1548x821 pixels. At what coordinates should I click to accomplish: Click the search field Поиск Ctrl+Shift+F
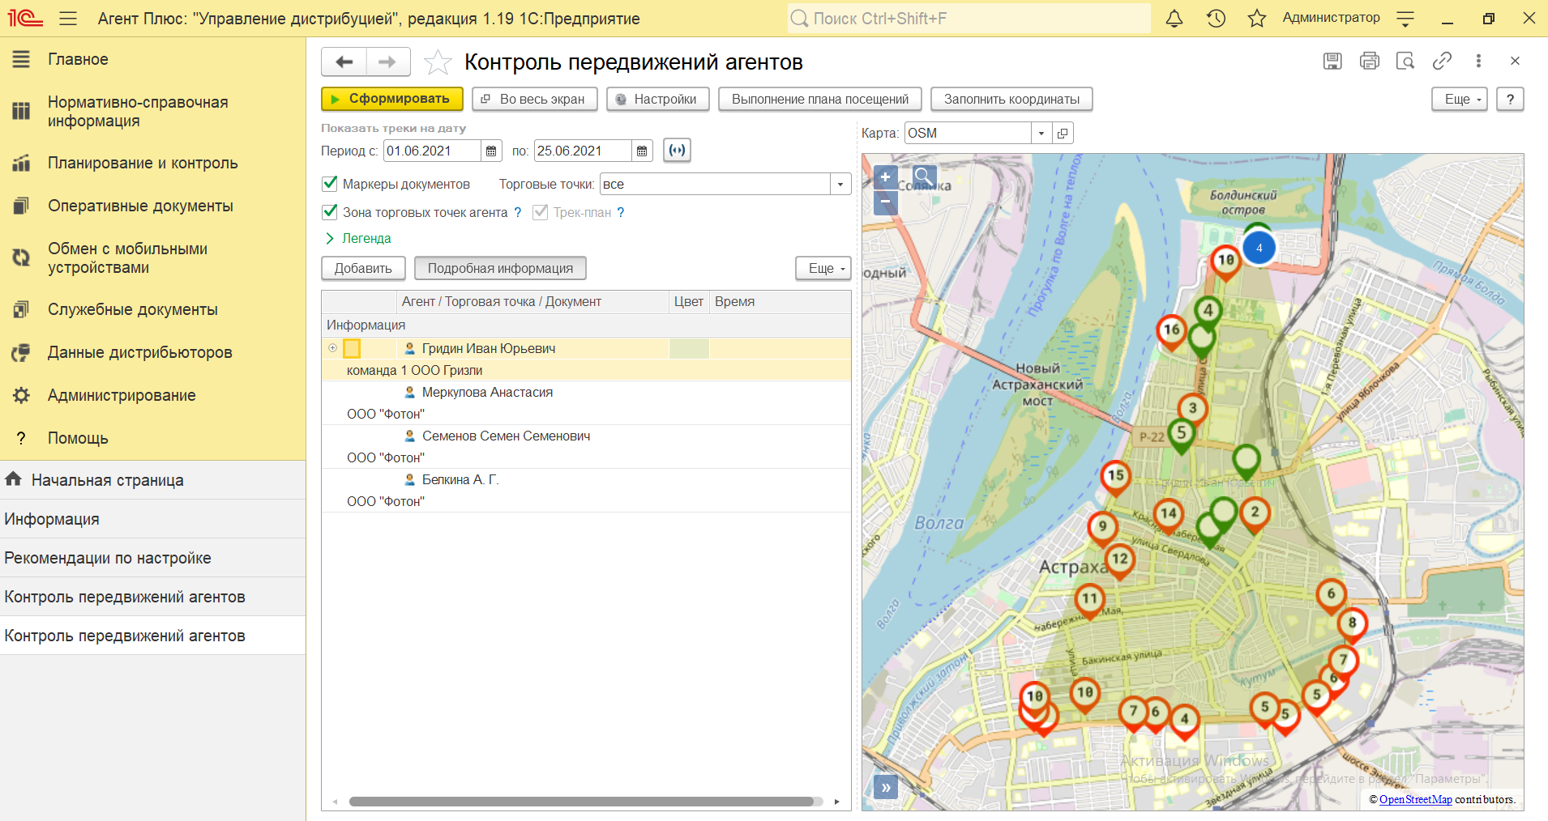point(969,18)
